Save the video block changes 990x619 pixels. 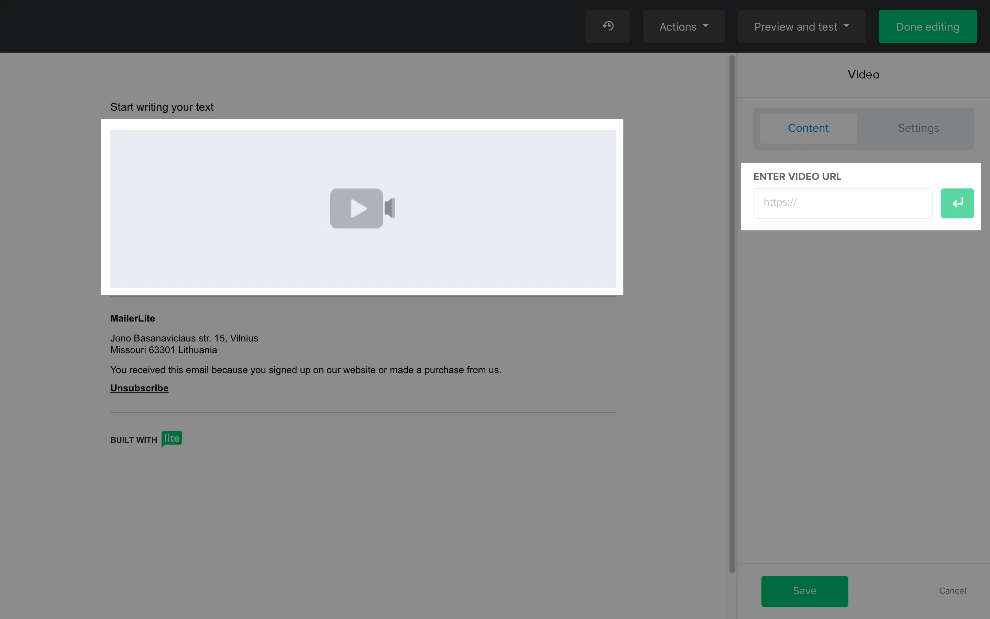(x=804, y=591)
